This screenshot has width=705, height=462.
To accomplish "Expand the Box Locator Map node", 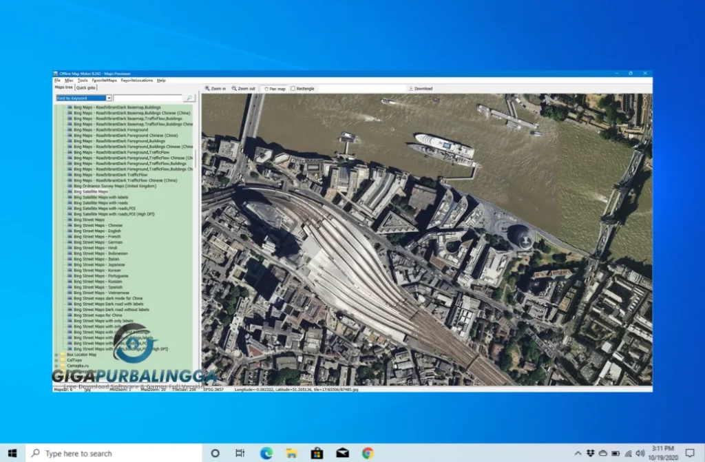I will (55, 355).
